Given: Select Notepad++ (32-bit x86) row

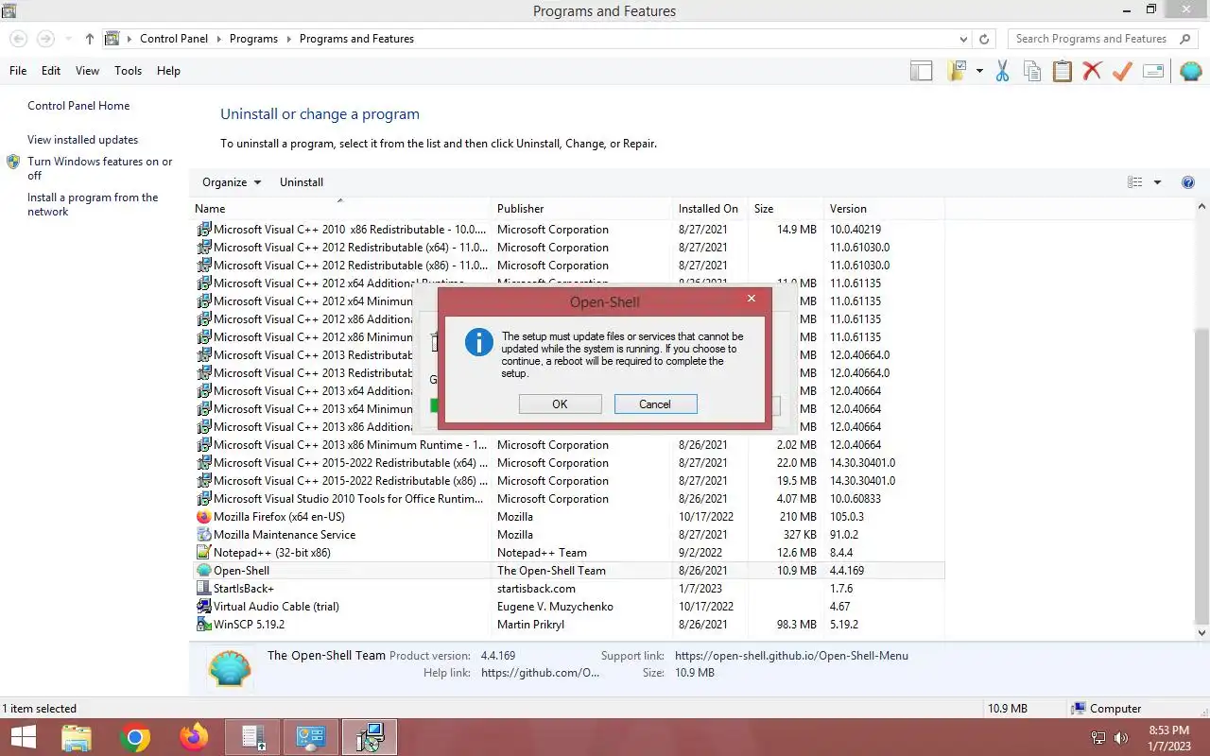Looking at the screenshot, I should tap(567, 553).
